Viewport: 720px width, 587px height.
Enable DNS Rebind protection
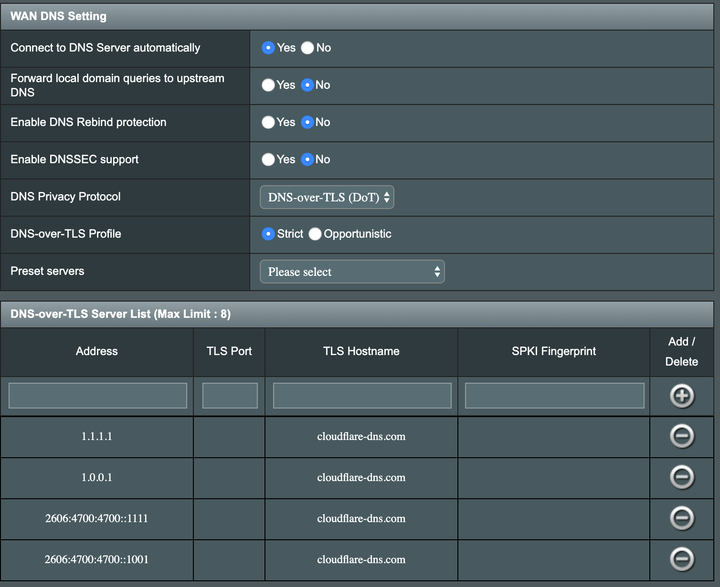click(268, 122)
